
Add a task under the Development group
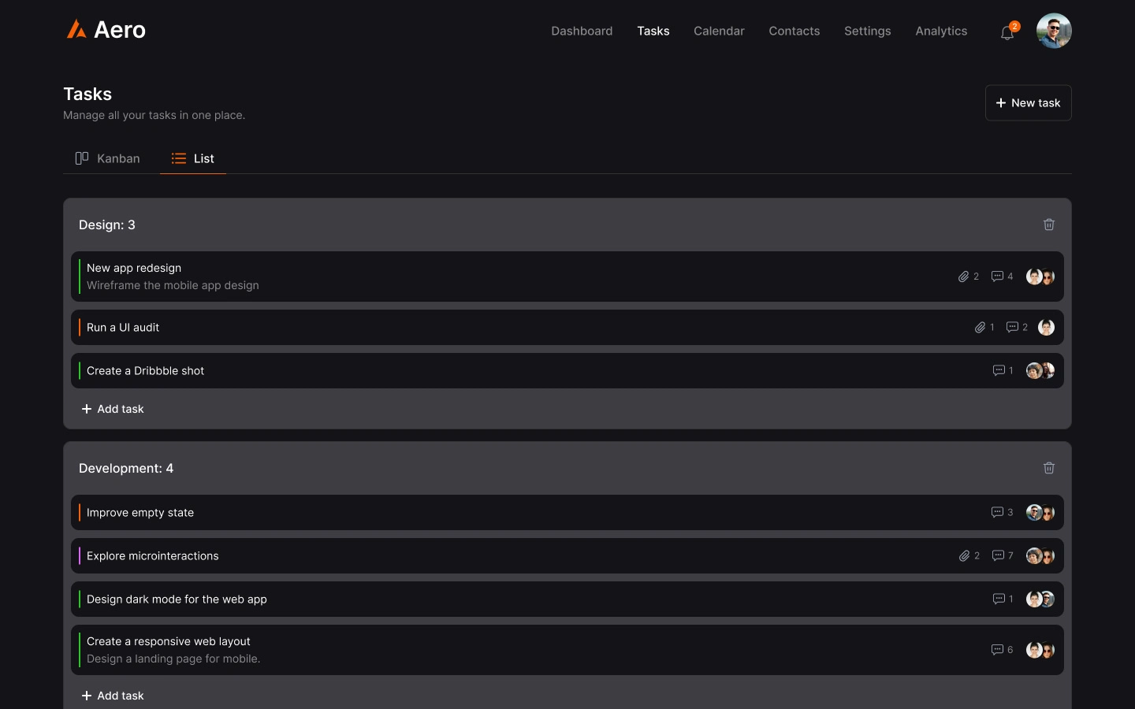point(112,696)
